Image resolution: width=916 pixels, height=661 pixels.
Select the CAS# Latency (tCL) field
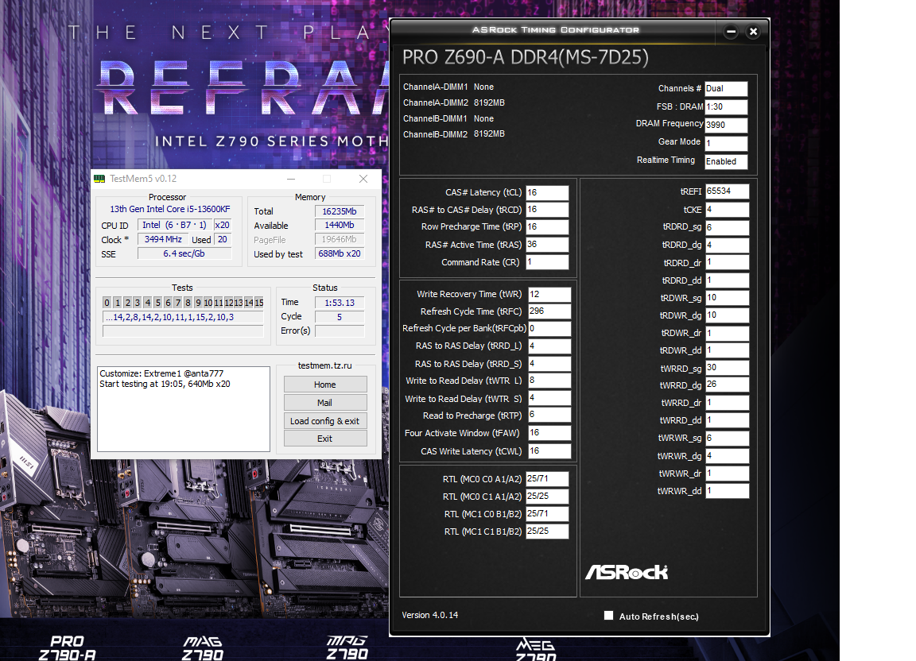point(547,193)
